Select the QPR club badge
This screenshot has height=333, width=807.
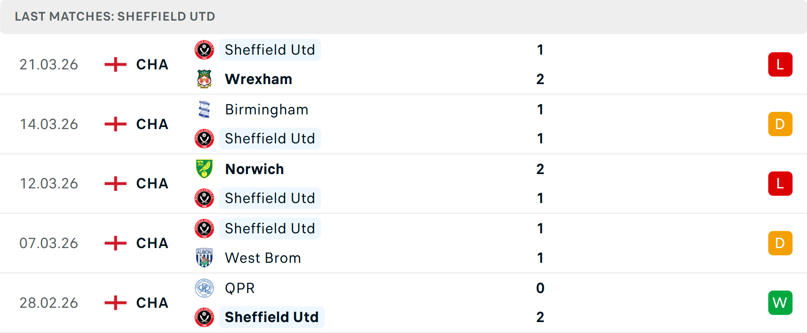pos(205,288)
